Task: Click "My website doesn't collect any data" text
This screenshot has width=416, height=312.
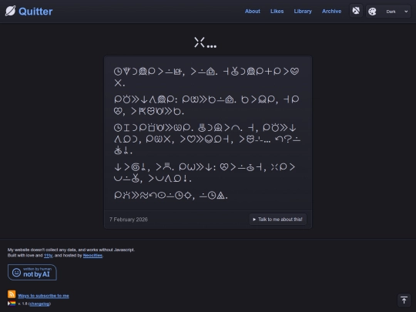Action: point(42,250)
